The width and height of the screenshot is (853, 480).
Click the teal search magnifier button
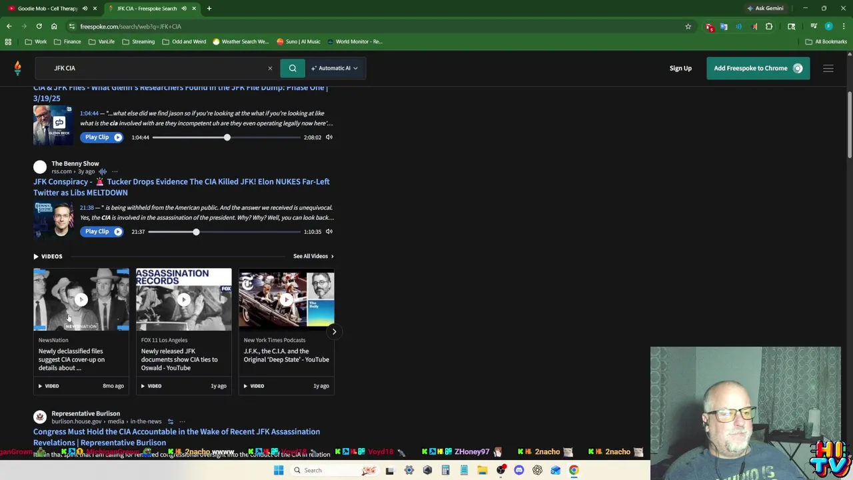(293, 68)
